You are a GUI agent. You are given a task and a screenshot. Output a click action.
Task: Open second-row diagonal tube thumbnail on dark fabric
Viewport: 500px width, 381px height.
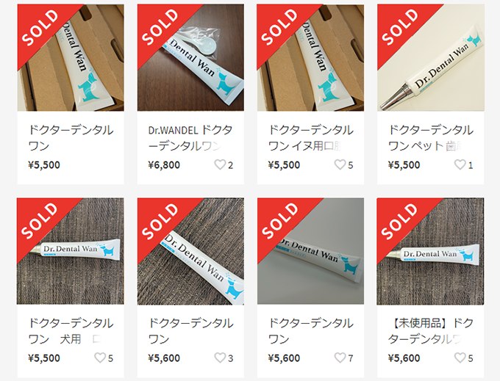(x=190, y=251)
